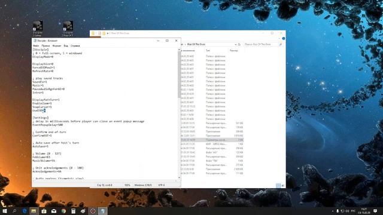Open Explorer help question mark icon
Image resolution: width=383 pixels, height=215 pixels.
point(283,38)
